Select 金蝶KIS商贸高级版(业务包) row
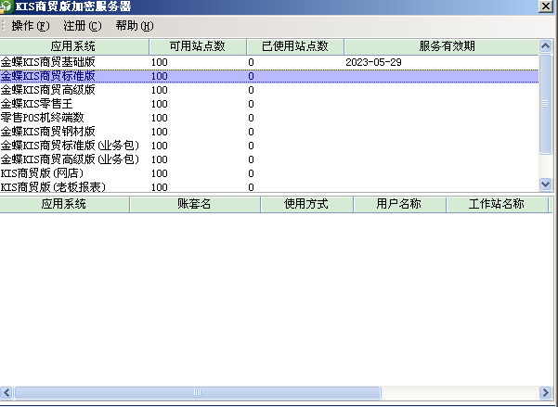558x407 pixels. (269, 159)
